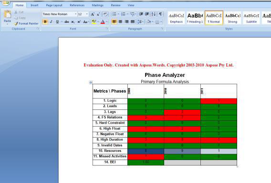Click the numbering list icon

tap(123, 14)
